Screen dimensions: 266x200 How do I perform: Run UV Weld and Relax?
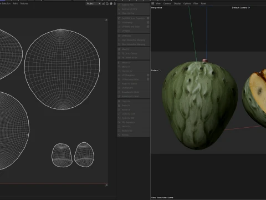[x=132, y=27]
